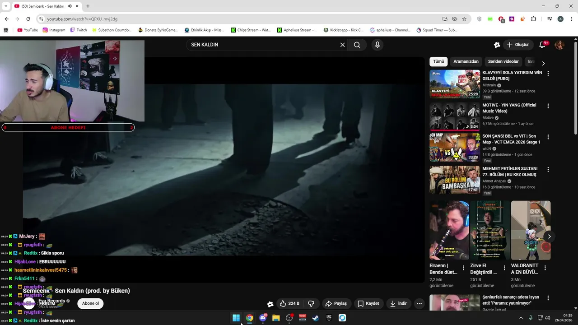The image size is (578, 325).
Task: Open options menu for MEHMET FETİHLER SULTANI video
Action: [x=548, y=170]
